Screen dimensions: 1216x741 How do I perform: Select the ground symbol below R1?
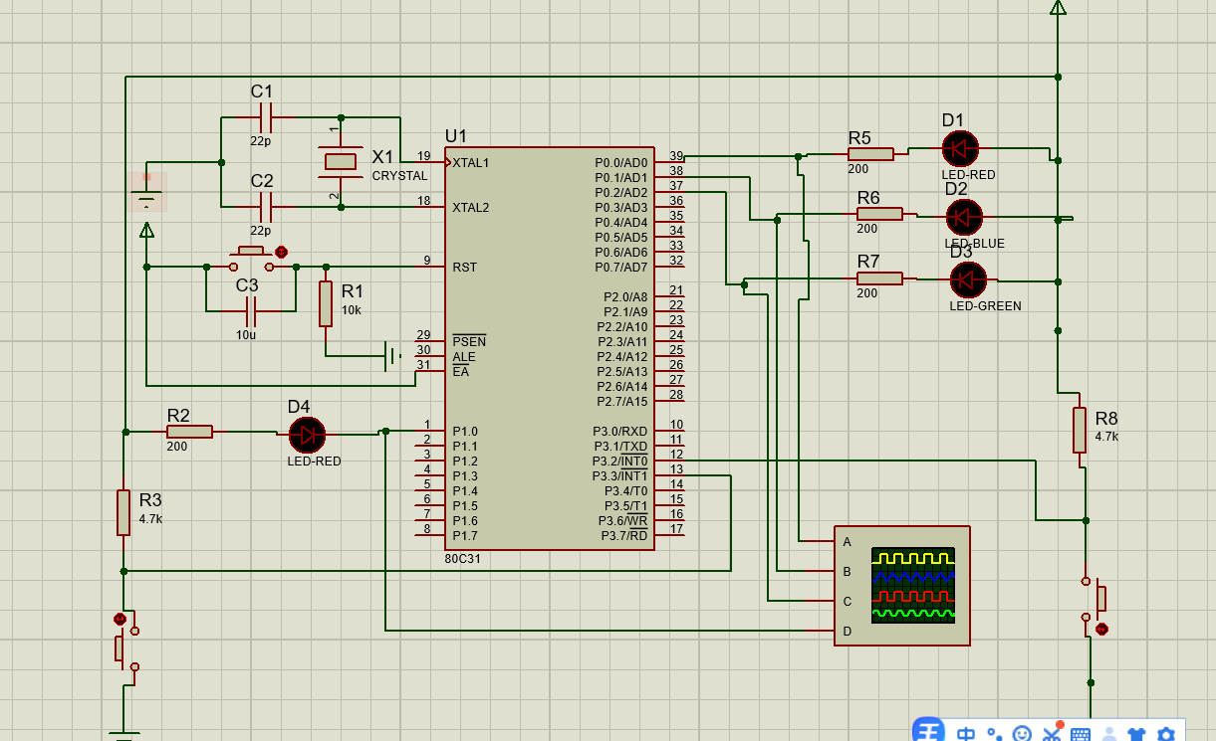[x=392, y=355]
